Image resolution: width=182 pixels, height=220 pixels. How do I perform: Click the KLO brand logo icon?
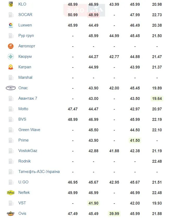(x=11, y=4)
